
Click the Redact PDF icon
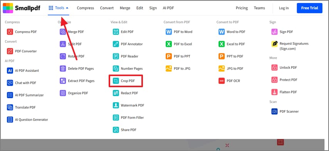coord(116,93)
